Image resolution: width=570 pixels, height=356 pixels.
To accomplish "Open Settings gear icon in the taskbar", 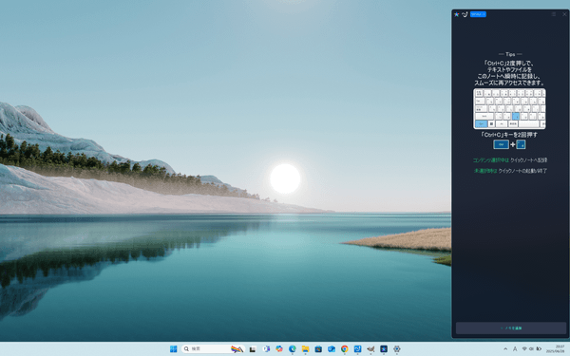I will [x=397, y=349].
